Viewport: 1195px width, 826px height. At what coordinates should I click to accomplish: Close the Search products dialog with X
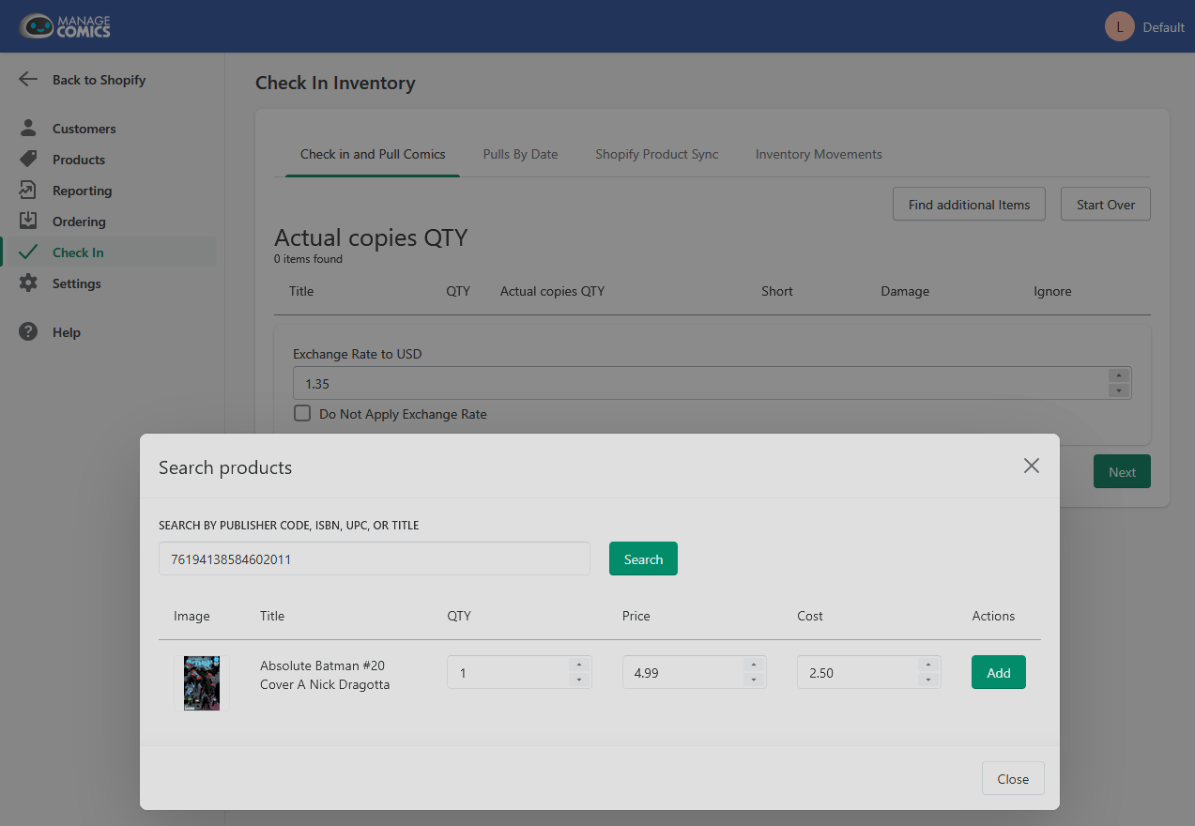coord(1032,466)
